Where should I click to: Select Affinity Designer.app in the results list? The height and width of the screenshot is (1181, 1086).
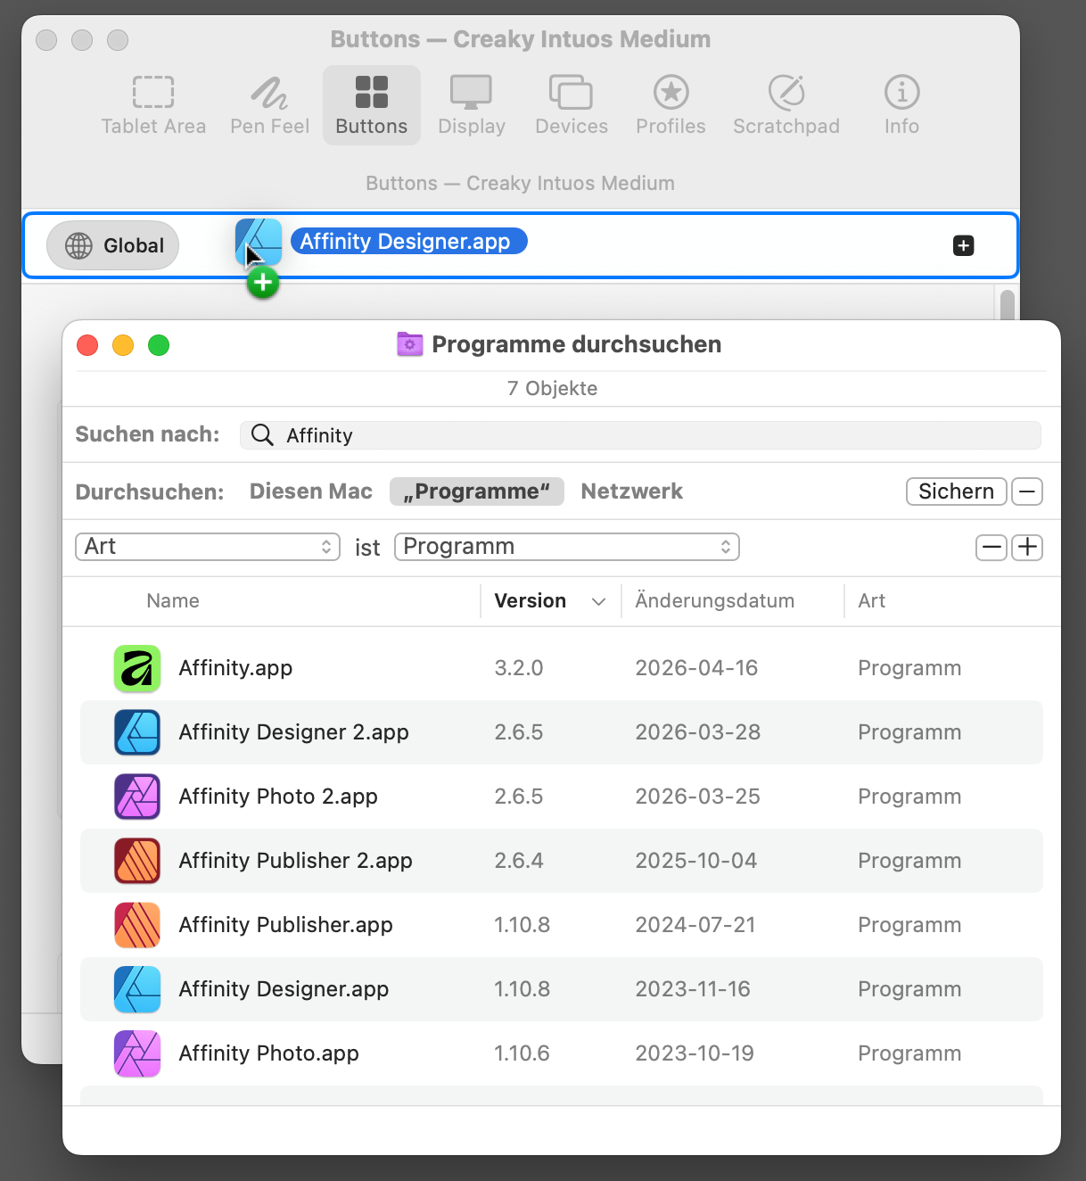pos(284,989)
